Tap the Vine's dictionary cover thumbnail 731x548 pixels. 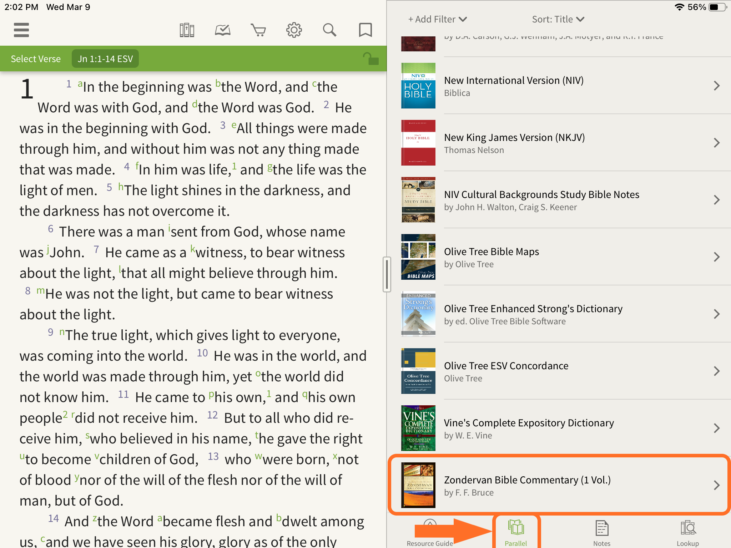[418, 428]
